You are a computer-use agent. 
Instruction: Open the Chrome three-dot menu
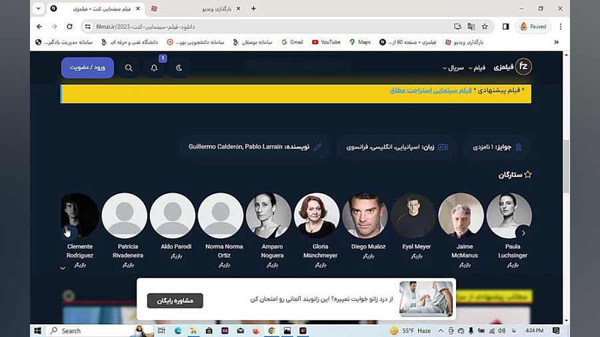[x=561, y=27]
